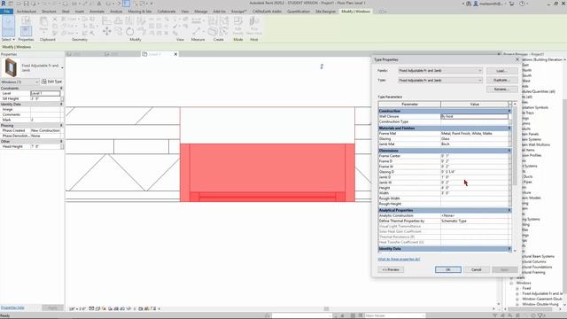This screenshot has width=567, height=319.
Task: Open the File menu
Action: tap(6, 12)
